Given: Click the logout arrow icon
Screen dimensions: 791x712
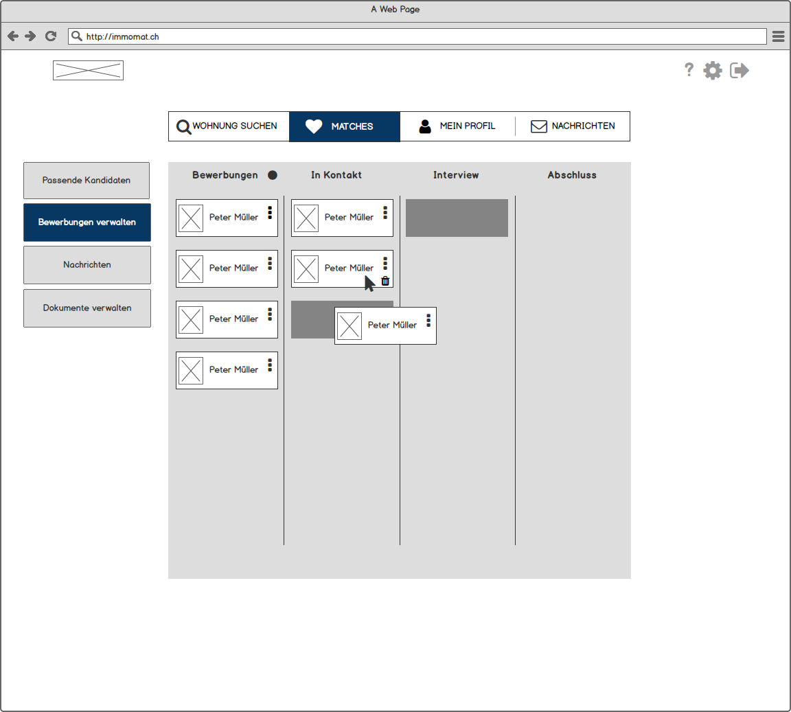Looking at the screenshot, I should point(739,70).
